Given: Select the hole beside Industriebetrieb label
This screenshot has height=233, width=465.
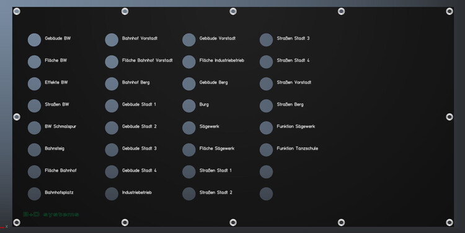Looking at the screenshot, I should tap(112, 194).
